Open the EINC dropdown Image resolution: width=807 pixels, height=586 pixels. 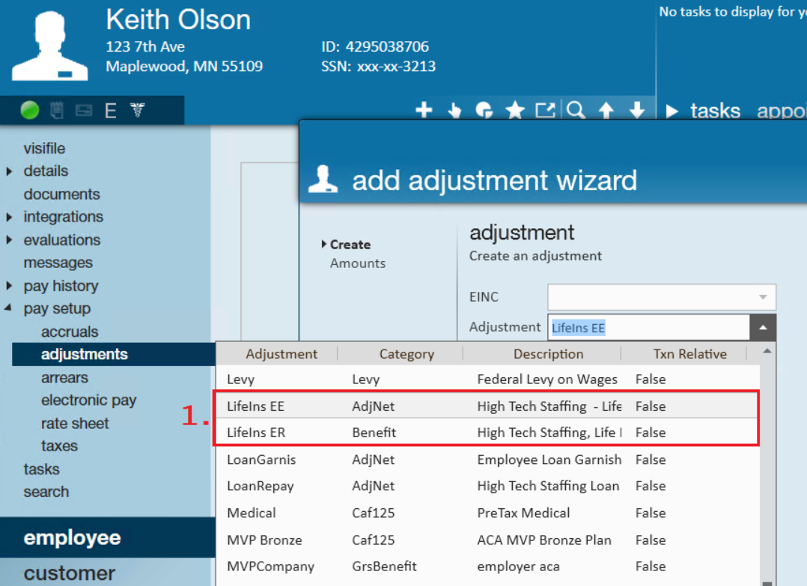763,297
